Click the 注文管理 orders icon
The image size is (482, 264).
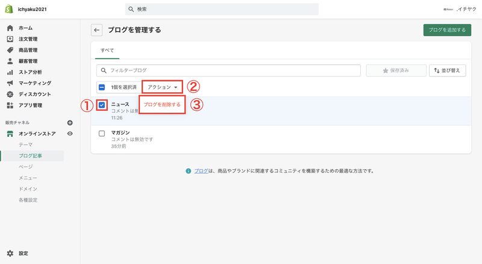pos(10,39)
